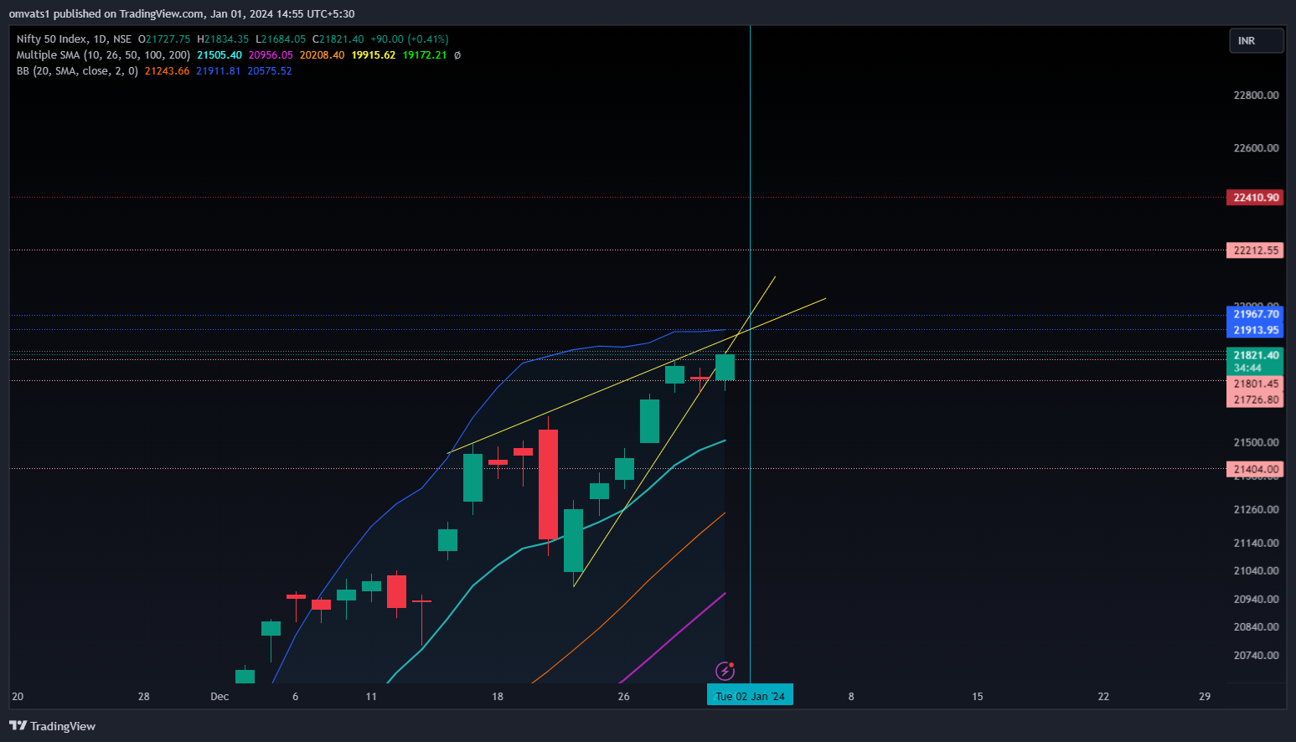This screenshot has height=742, width=1296.
Task: Click the Dec label on time axis
Action: pos(219,697)
